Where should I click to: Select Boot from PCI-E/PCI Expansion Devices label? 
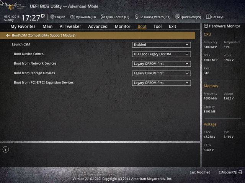click(44, 82)
